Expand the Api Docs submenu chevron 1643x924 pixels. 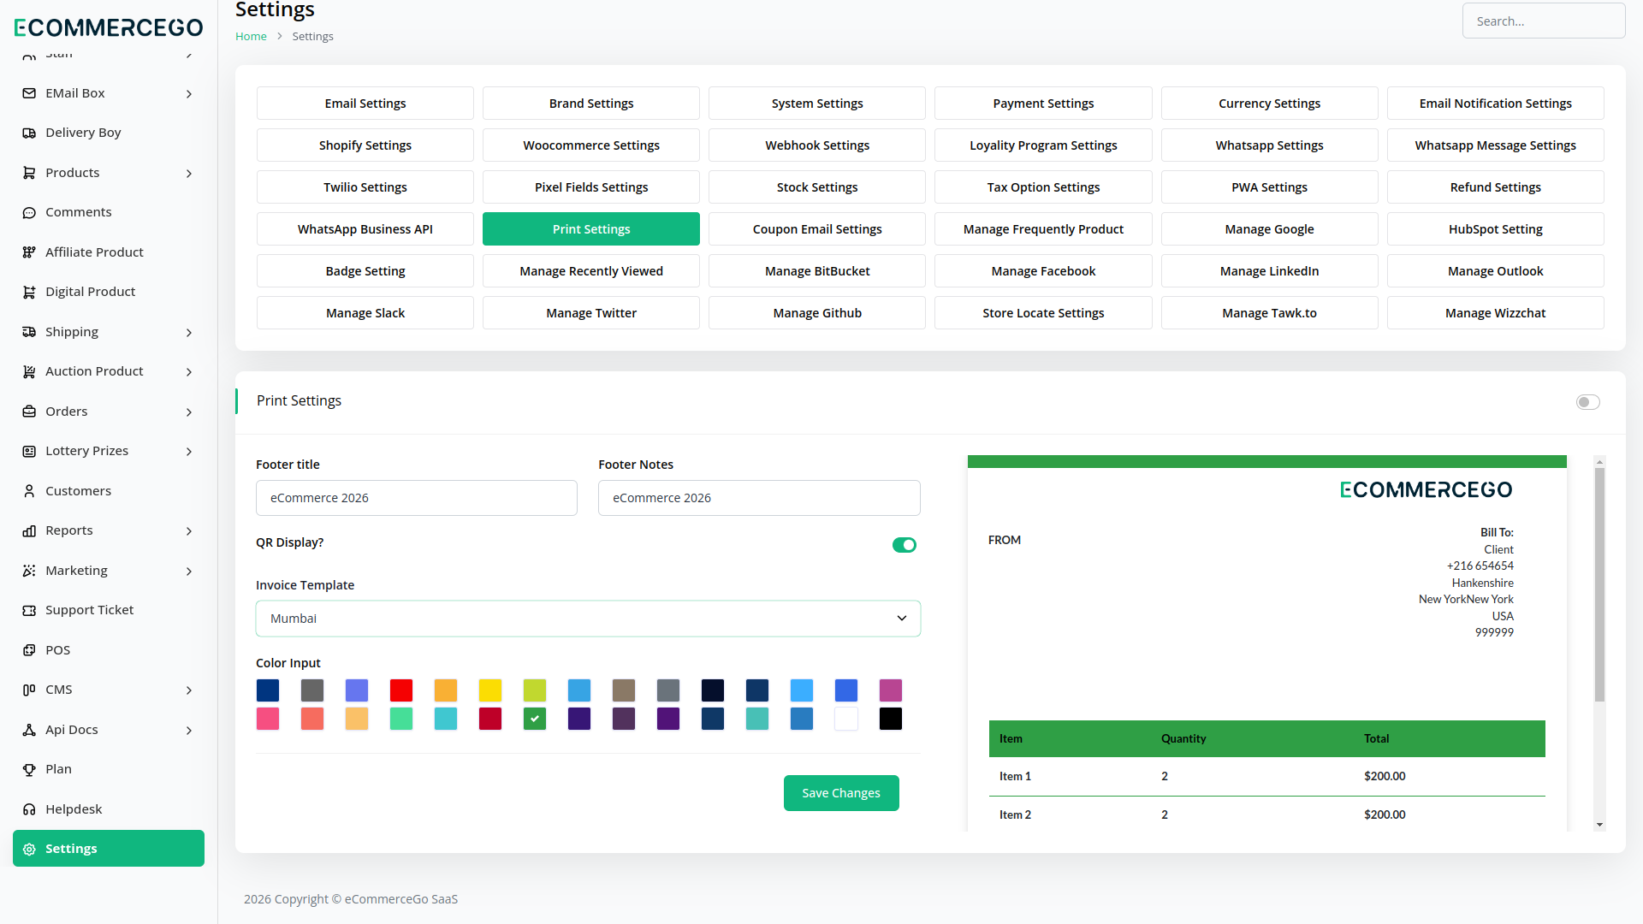[189, 731]
